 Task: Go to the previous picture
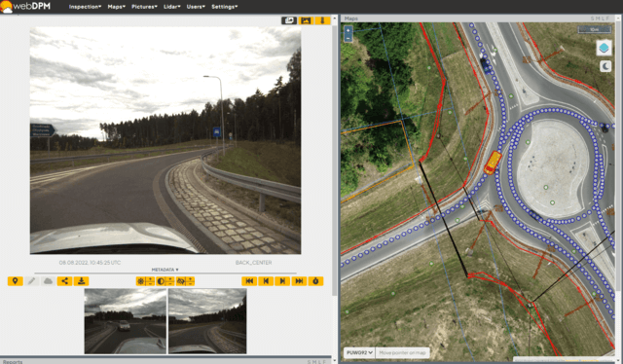[266, 281]
